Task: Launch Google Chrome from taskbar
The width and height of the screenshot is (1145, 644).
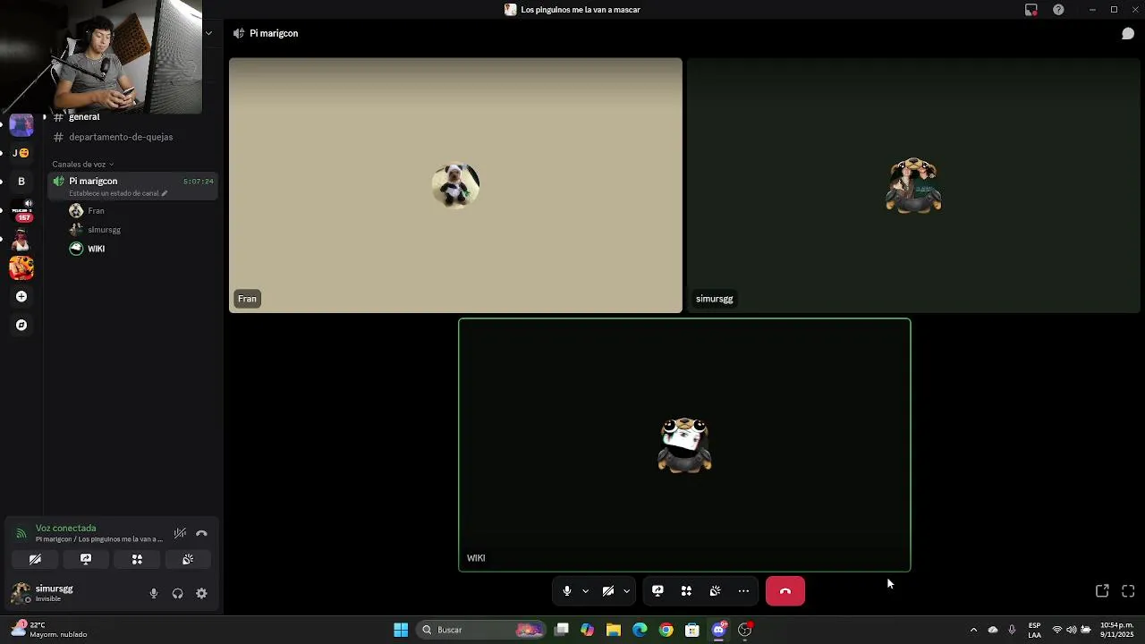Action: [x=666, y=630]
